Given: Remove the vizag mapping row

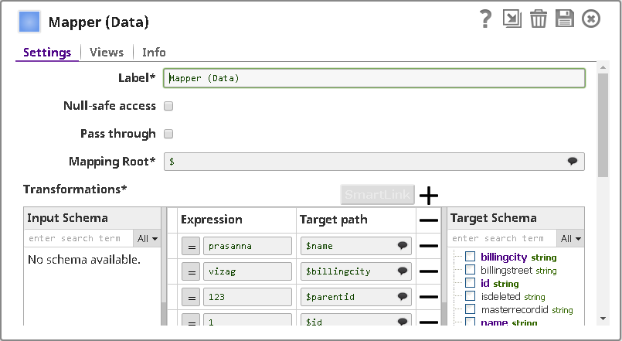Looking at the screenshot, I should 429,271.
